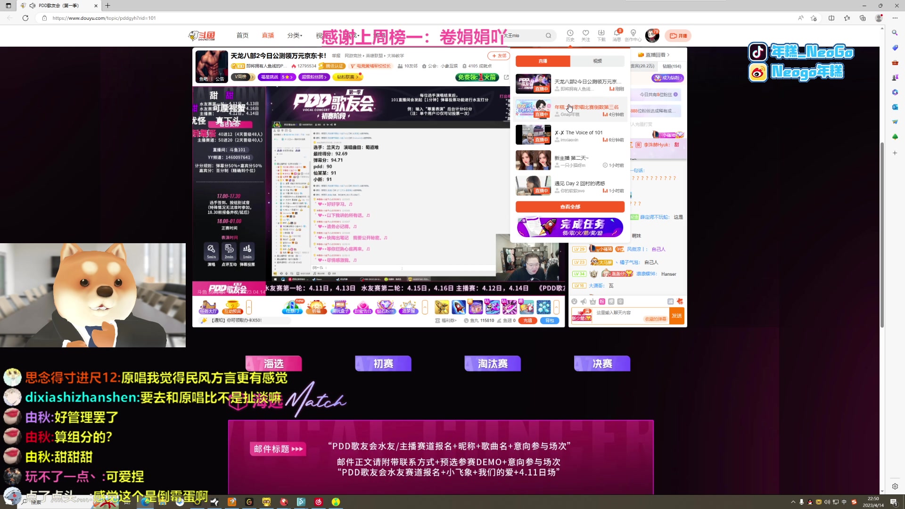
Task: Click the 发送 send button
Action: pos(677,315)
